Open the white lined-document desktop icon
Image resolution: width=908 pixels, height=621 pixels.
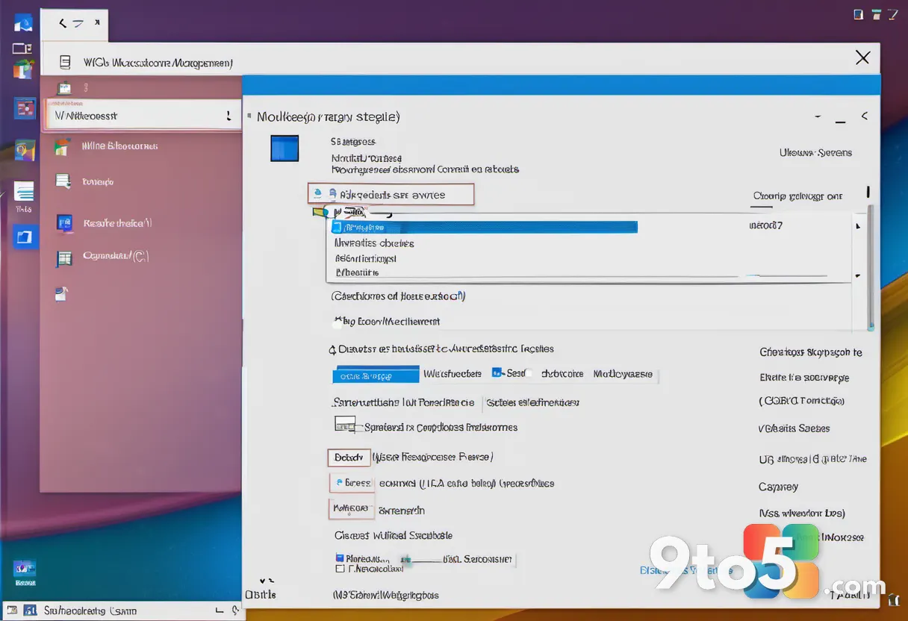pos(24,192)
